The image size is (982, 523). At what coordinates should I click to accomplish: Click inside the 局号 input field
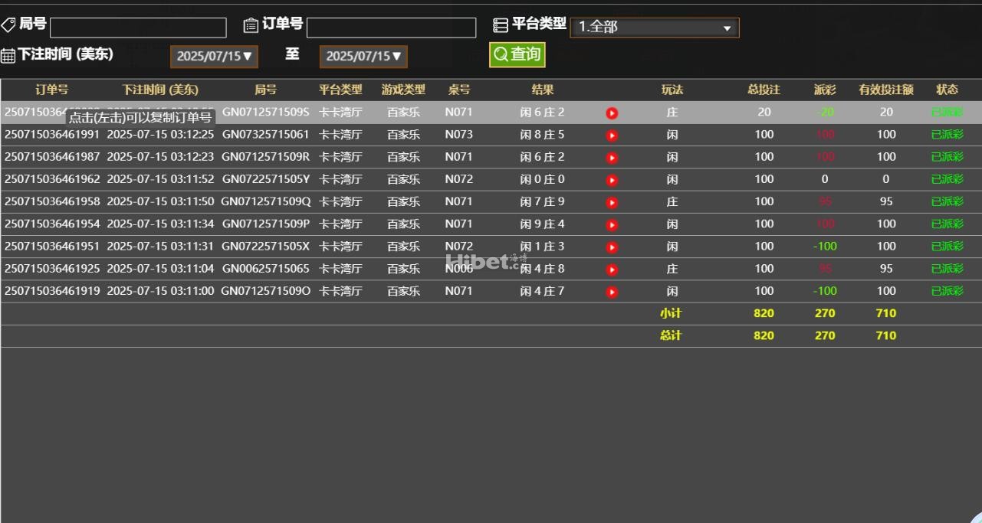(x=137, y=26)
